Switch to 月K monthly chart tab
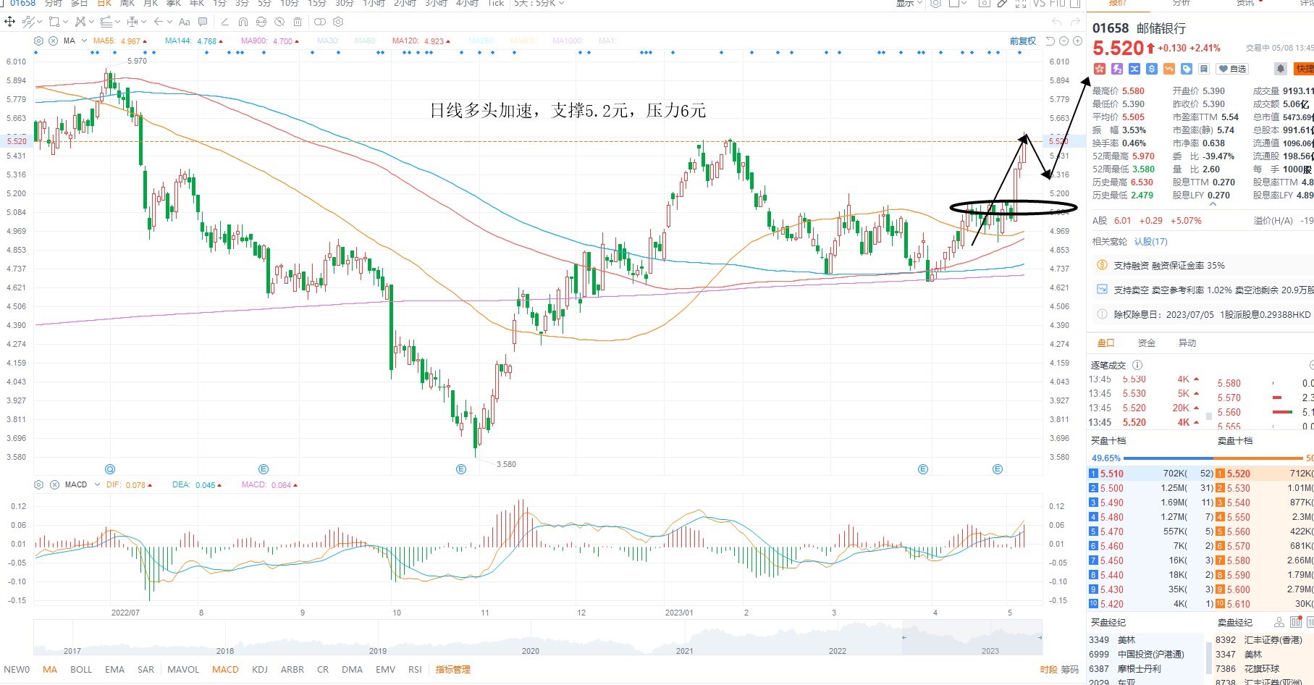This screenshot has height=685, width=1314. tap(151, 4)
